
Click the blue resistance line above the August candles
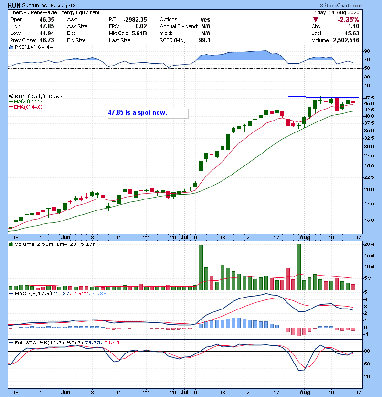coord(323,97)
